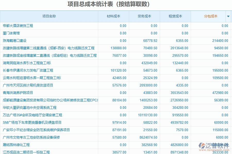Select the 云南水利枢纽潜明水库一期工程施工标 row

(34, 78)
